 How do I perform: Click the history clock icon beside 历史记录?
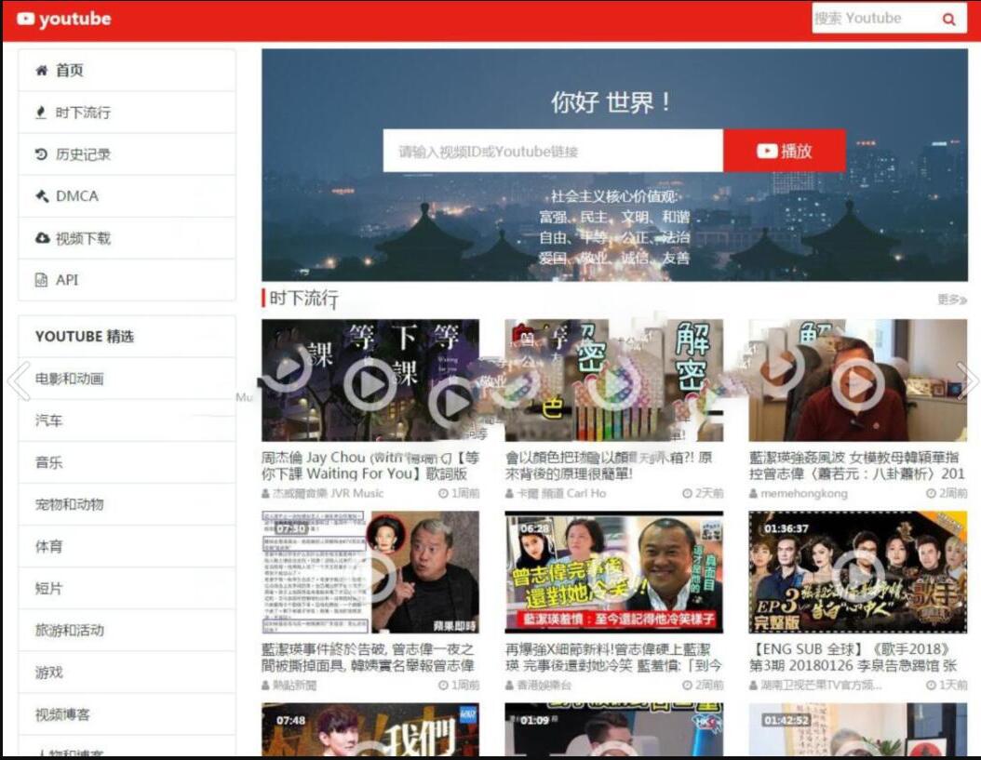(x=41, y=153)
